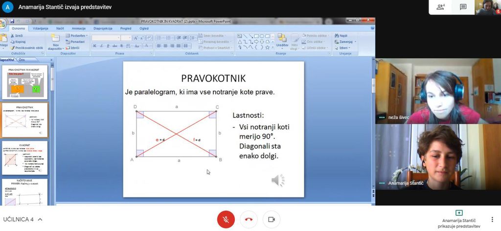
Task: Open options for neža šivec video tile
Action: coord(382,118)
